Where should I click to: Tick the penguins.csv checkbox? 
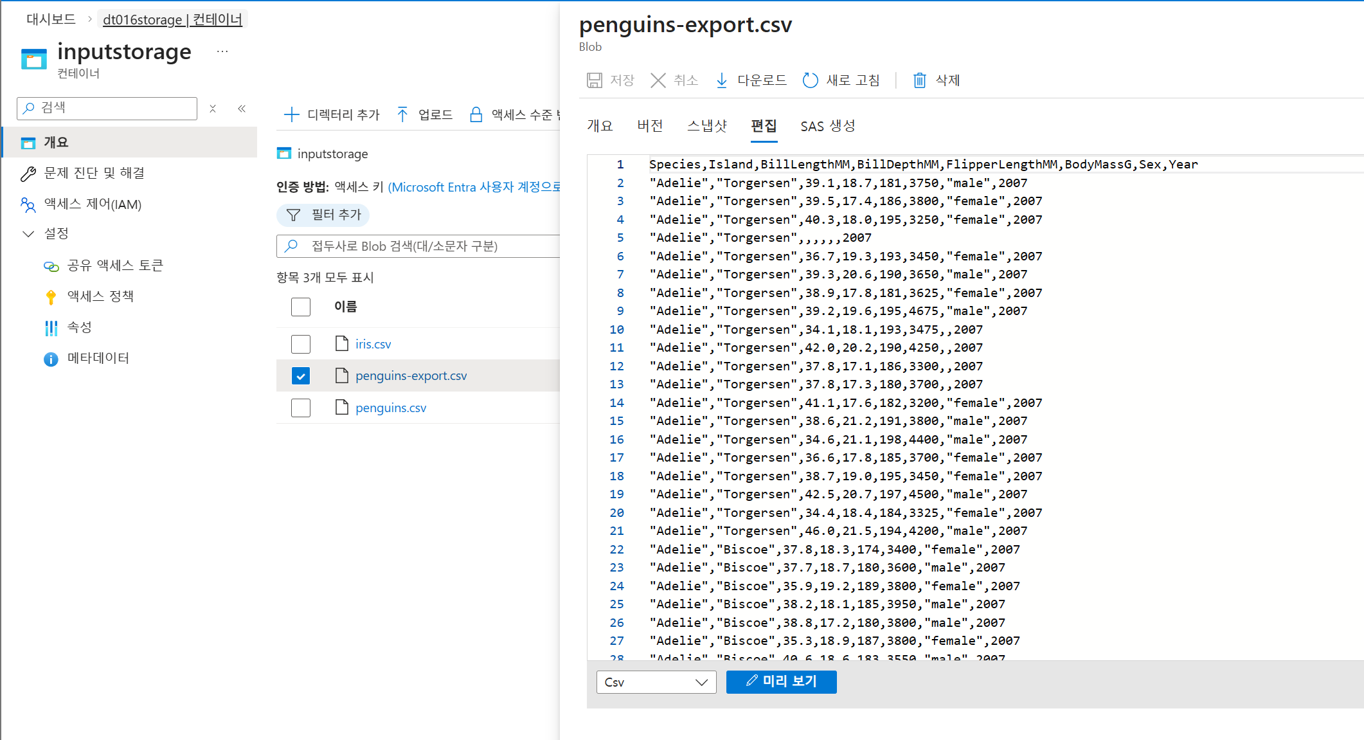coord(301,408)
